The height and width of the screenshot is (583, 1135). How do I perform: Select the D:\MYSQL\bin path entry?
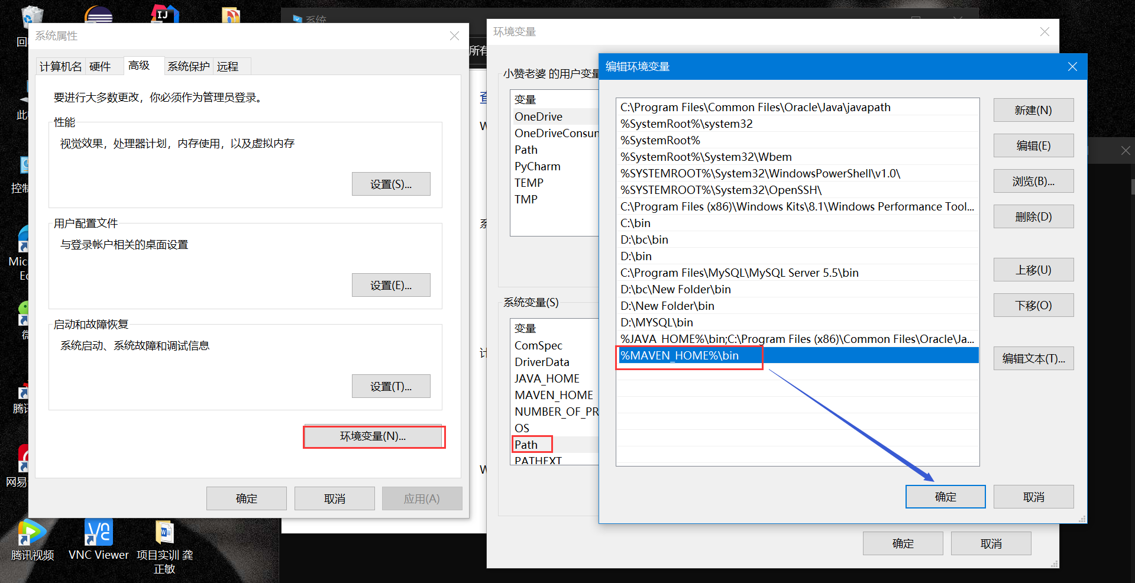click(797, 322)
